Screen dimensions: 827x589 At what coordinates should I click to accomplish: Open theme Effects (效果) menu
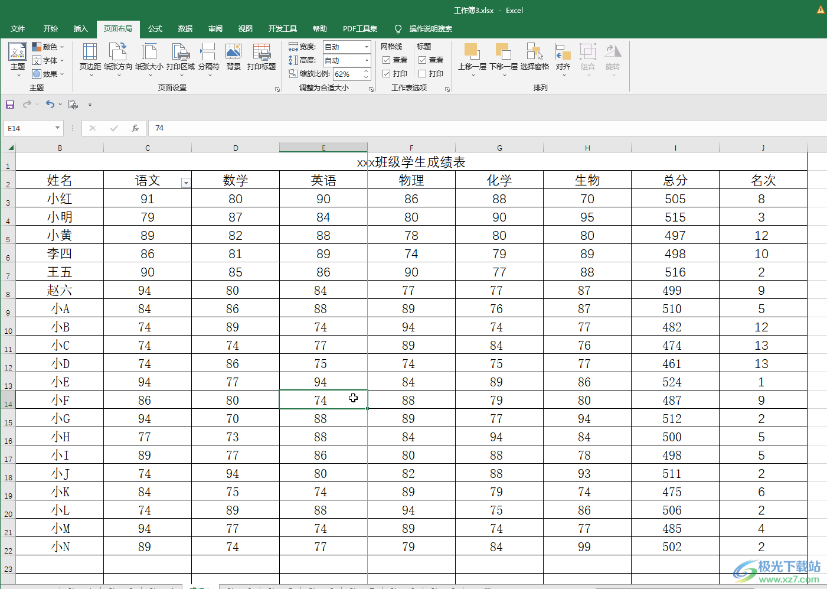48,74
